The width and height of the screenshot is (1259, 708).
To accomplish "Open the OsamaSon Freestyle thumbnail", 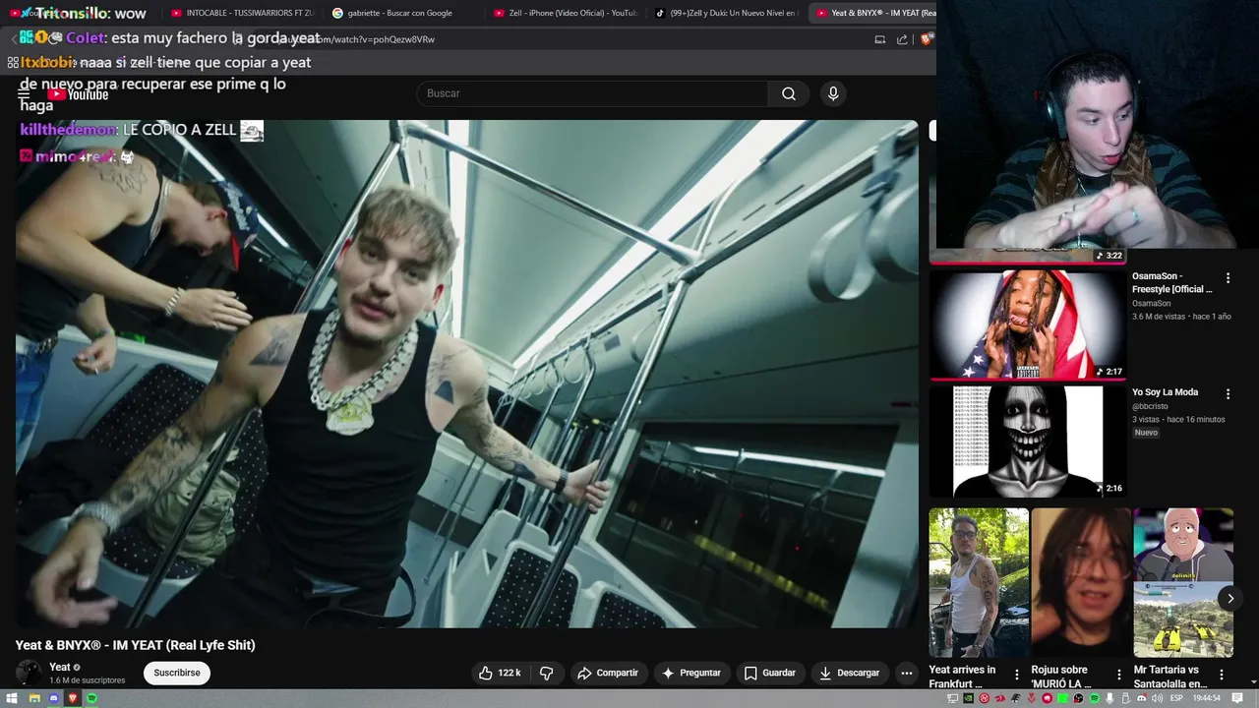I will pyautogui.click(x=1028, y=324).
